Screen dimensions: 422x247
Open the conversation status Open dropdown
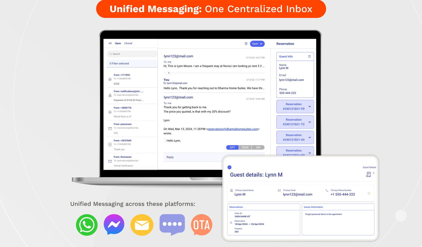pyautogui.click(x=257, y=44)
